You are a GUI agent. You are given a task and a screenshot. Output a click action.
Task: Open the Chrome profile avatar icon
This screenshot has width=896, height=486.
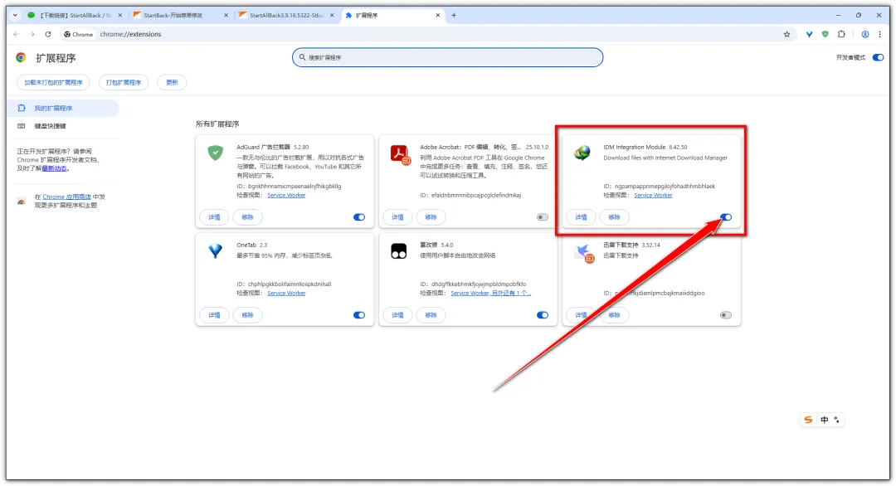[865, 34]
